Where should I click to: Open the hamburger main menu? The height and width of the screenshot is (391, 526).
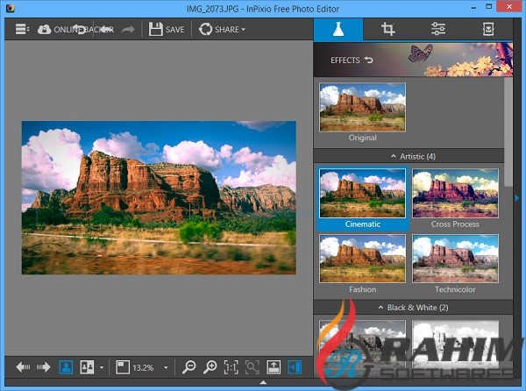point(22,29)
